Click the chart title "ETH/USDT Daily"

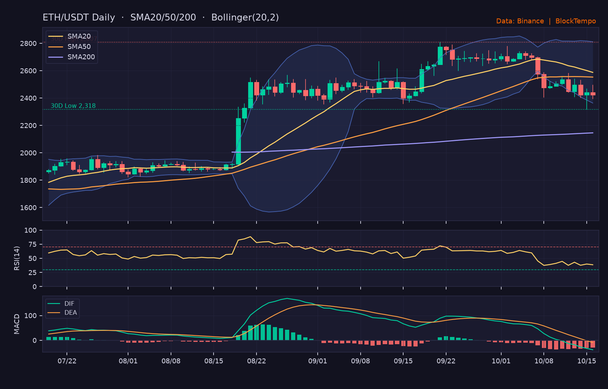(x=79, y=17)
